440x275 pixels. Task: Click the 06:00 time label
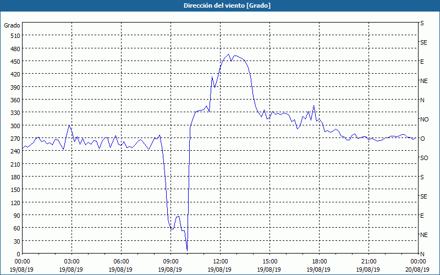tap(121, 262)
